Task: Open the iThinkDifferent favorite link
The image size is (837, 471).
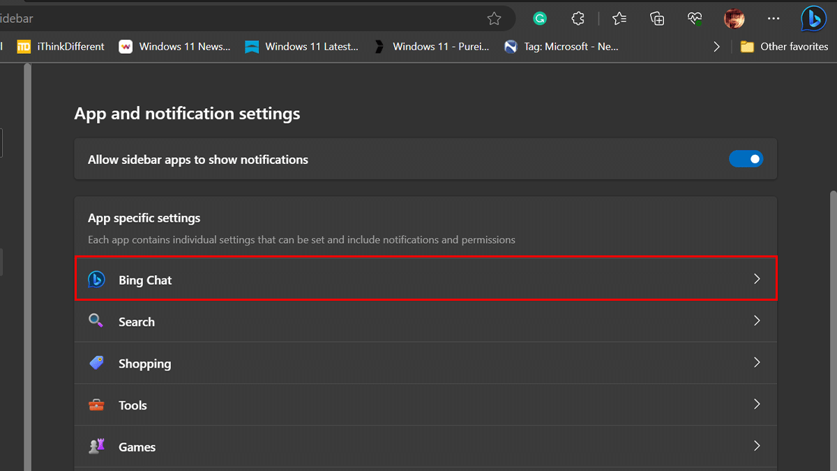Action: pos(61,47)
